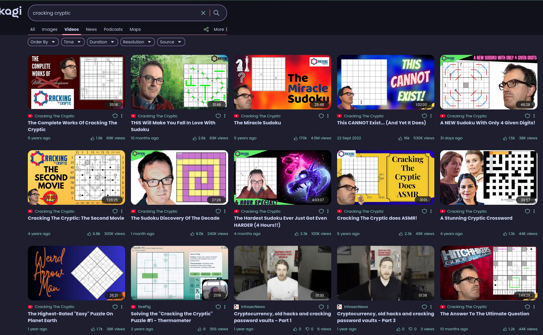Viewport: 543px width, 335px height.
Task: Toggle shield icon on A Stunning Cryptic Crossword
Action: tap(527, 211)
